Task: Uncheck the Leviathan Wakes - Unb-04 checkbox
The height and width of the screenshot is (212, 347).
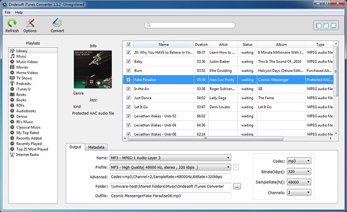Action: tap(128, 125)
